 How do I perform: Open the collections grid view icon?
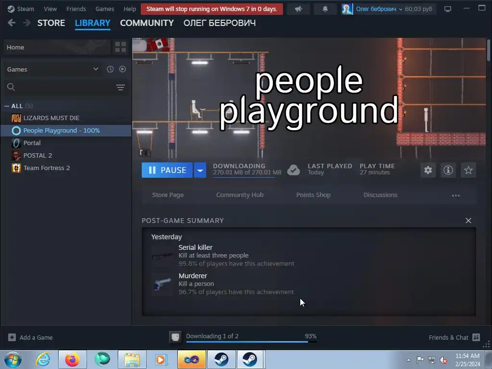click(x=121, y=47)
